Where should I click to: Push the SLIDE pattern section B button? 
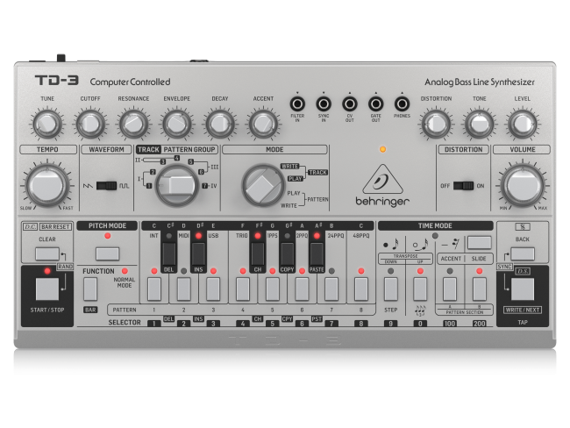pos(480,289)
